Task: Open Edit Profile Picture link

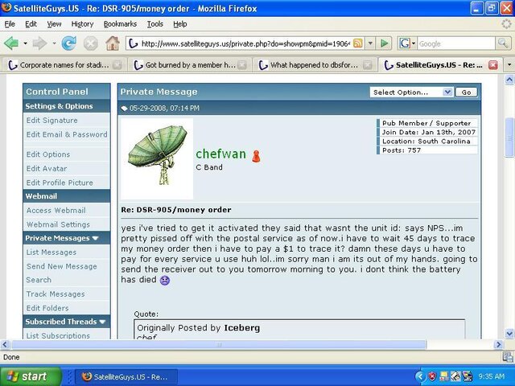Action: tap(60, 183)
